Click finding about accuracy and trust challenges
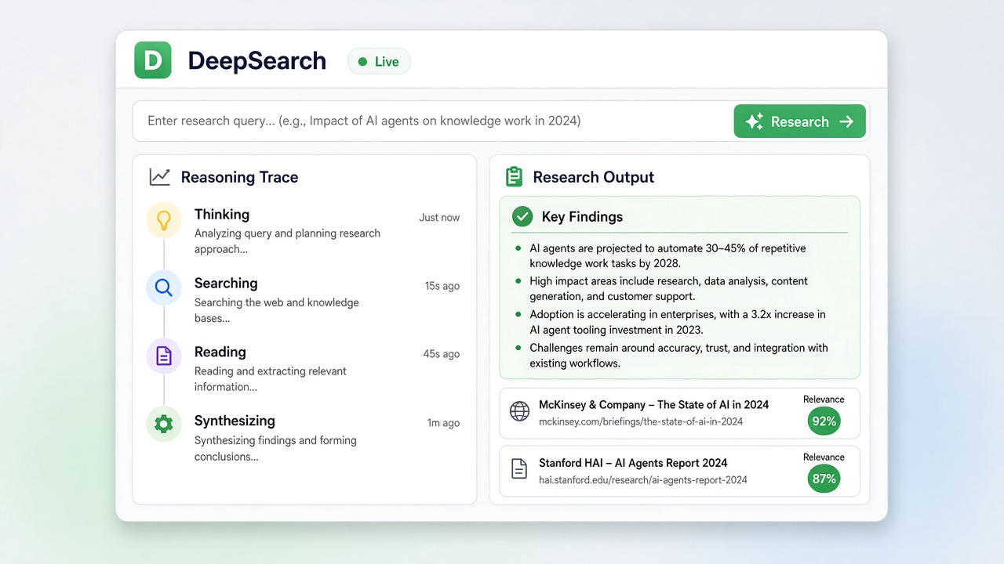The height and width of the screenshot is (564, 1004). click(678, 355)
